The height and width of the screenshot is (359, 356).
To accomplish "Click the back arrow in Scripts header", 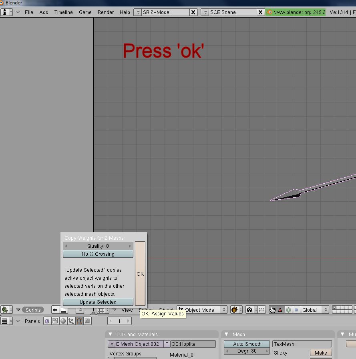I will click(x=55, y=310).
